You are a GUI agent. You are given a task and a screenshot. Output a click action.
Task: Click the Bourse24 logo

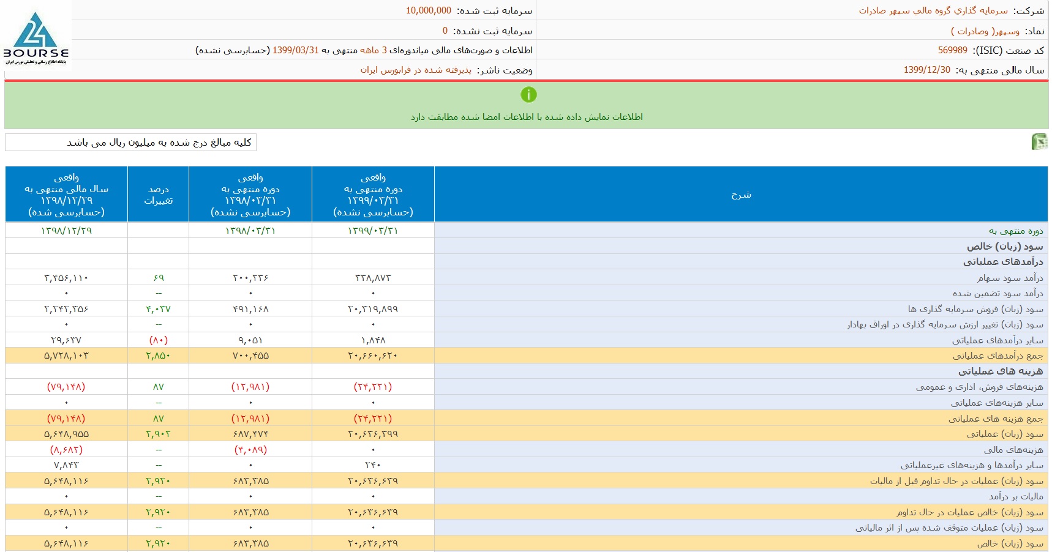point(36,37)
